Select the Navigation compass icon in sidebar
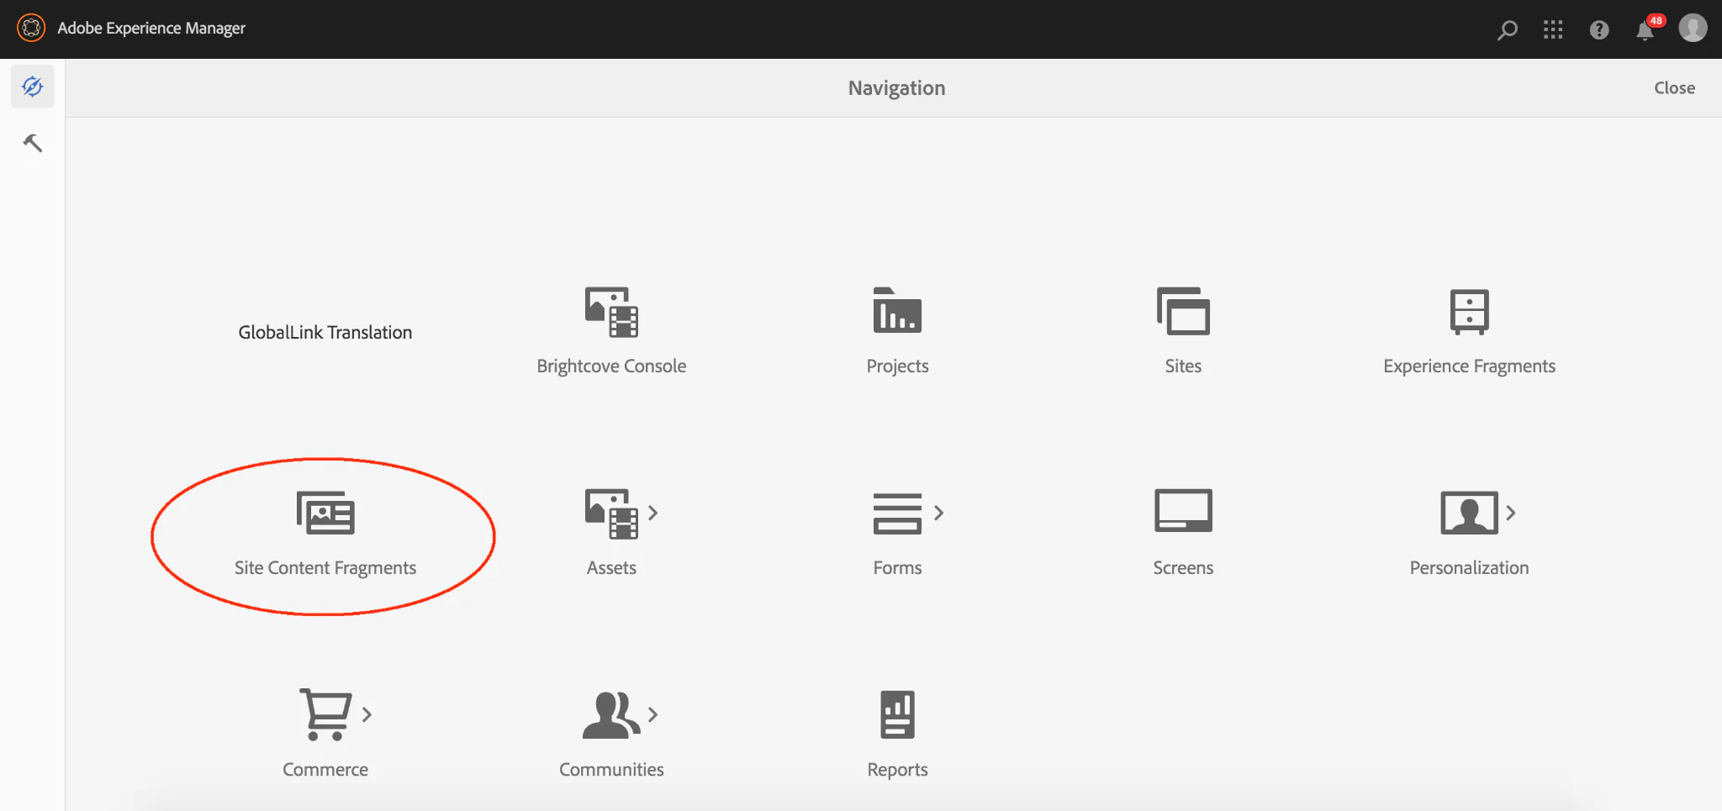Viewport: 1722px width, 811px height. click(x=32, y=87)
